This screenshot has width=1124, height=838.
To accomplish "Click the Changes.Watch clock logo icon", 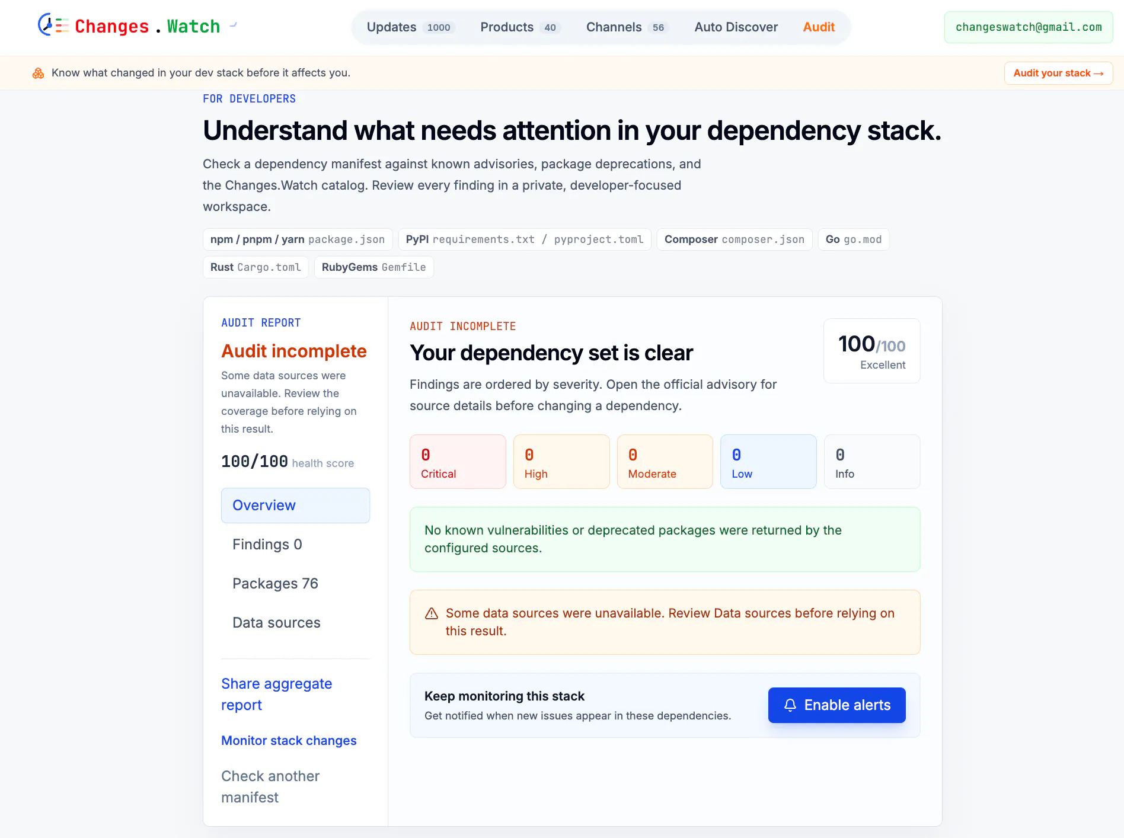I will [x=53, y=25].
